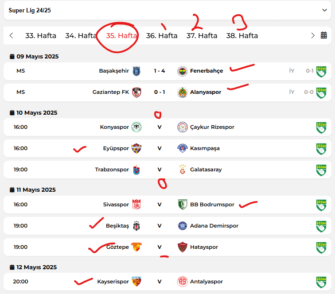Image resolution: width=335 pixels, height=294 pixels.
Task: Open iddaa odds for Konyaspor match
Action: (x=321, y=127)
